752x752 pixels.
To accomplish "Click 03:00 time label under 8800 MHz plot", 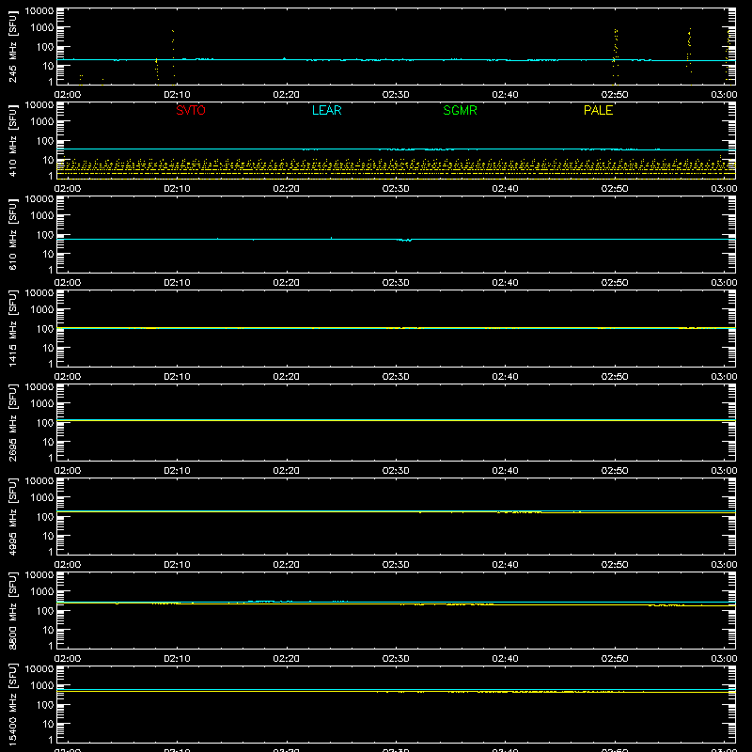I will pyautogui.click(x=724, y=659).
